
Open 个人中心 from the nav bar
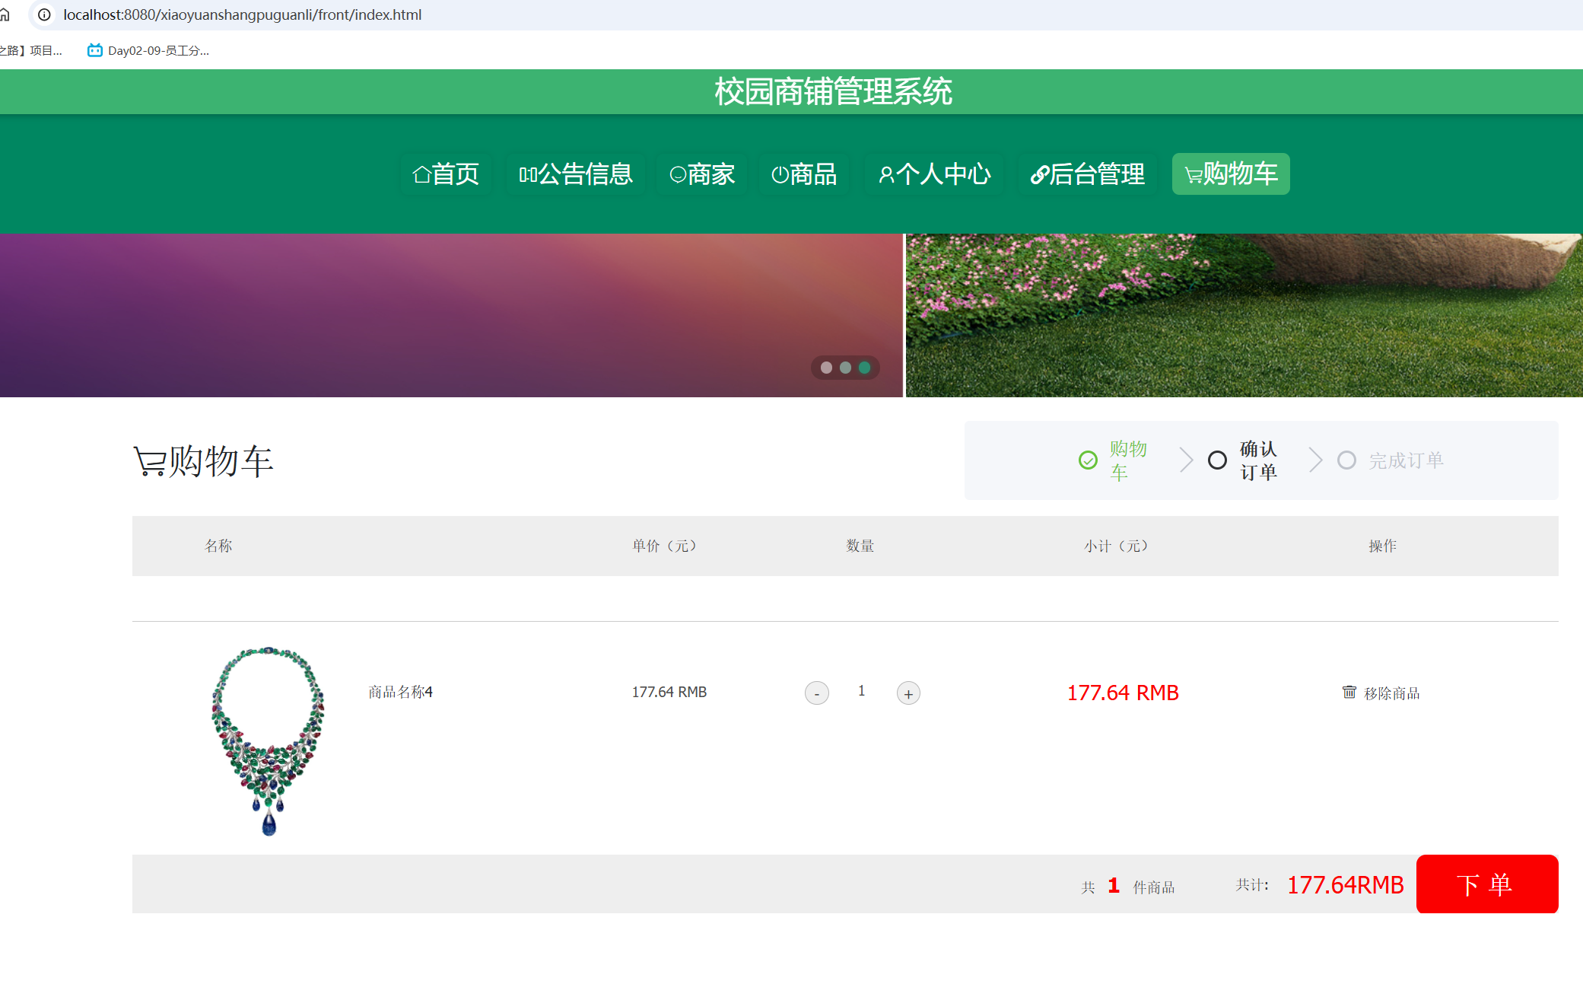coord(935,174)
